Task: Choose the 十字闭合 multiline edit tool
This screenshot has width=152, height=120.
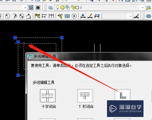Action: [48, 96]
